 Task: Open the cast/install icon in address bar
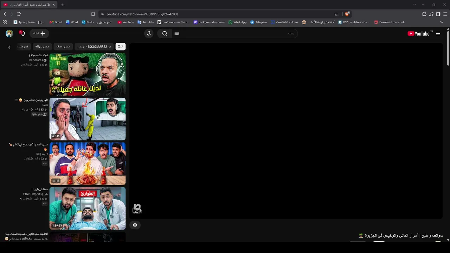coord(336,14)
